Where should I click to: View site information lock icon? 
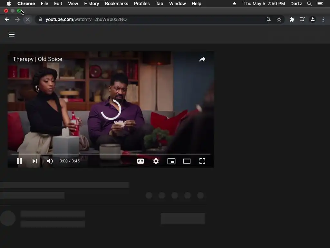point(41,19)
